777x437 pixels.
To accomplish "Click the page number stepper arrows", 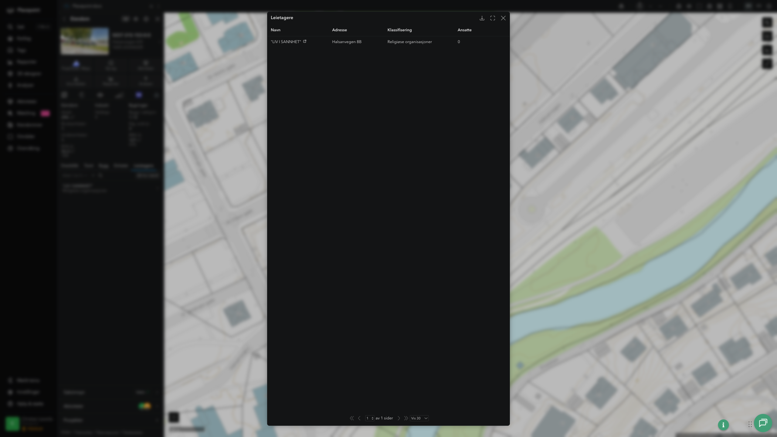I will pos(372,418).
